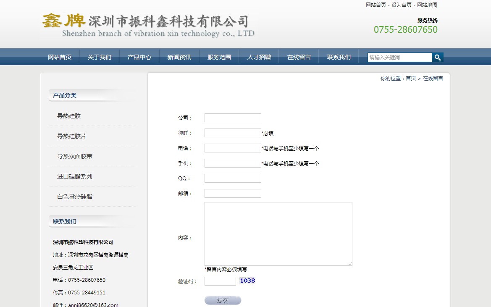Focus the 手机 input field
This screenshot has height=307, width=491.
(233, 163)
